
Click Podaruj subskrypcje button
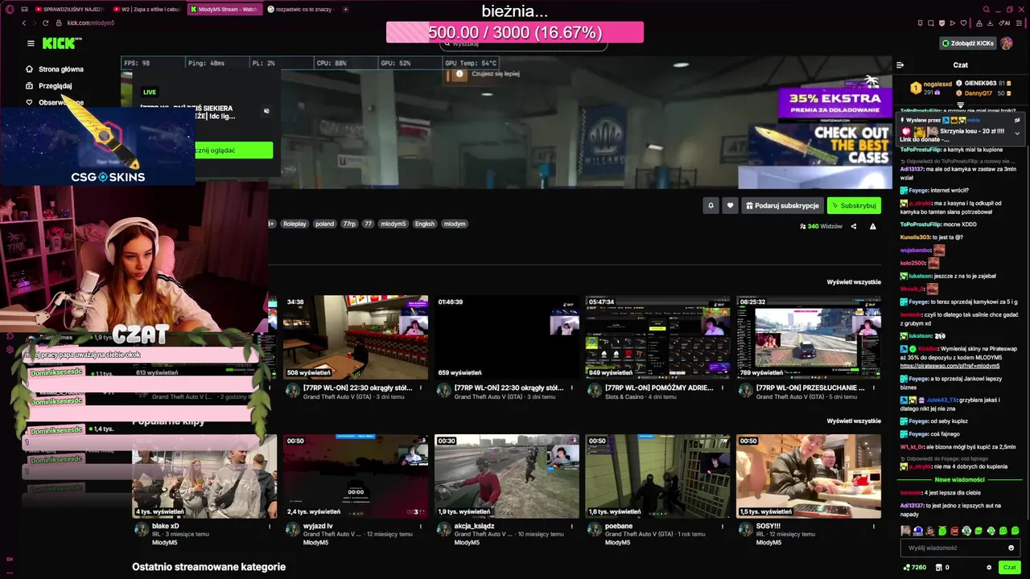tap(782, 206)
